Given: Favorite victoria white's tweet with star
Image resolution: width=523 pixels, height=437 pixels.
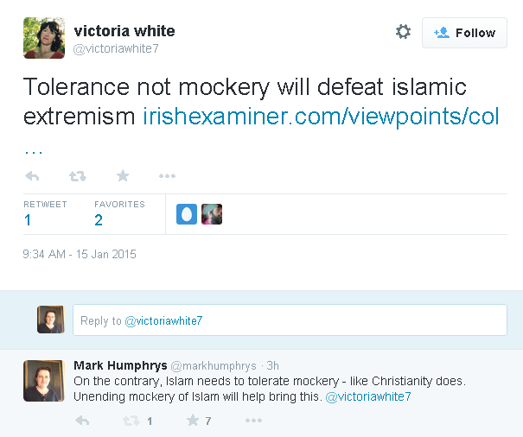Looking at the screenshot, I should pos(123,175).
